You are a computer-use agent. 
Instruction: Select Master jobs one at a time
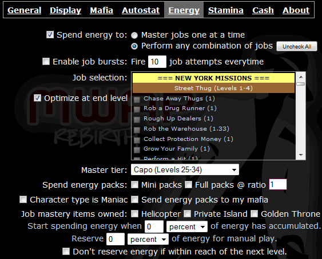pyautogui.click(x=134, y=35)
